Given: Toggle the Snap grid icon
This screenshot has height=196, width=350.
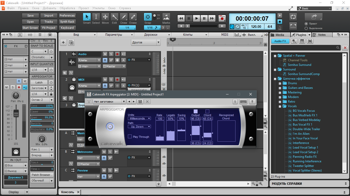Looking at the screenshot, I should [148, 17].
